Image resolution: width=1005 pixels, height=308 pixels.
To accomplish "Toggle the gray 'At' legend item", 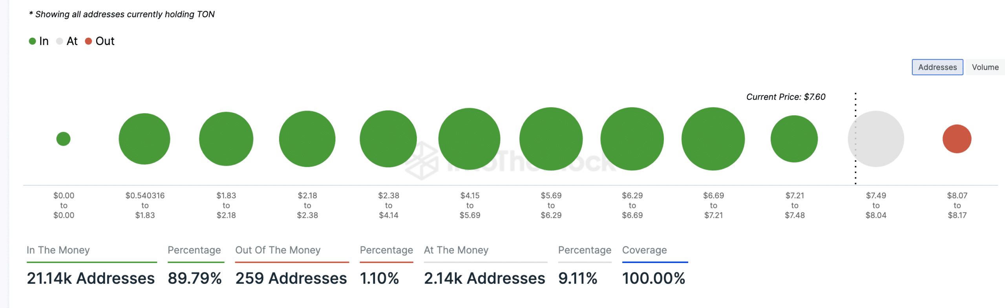I will (x=67, y=41).
